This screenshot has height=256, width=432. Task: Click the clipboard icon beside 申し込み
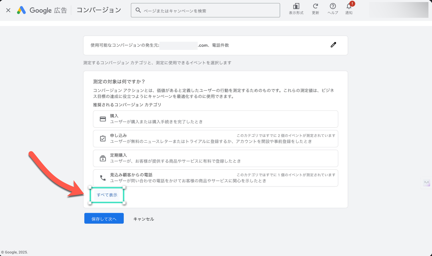103,138
